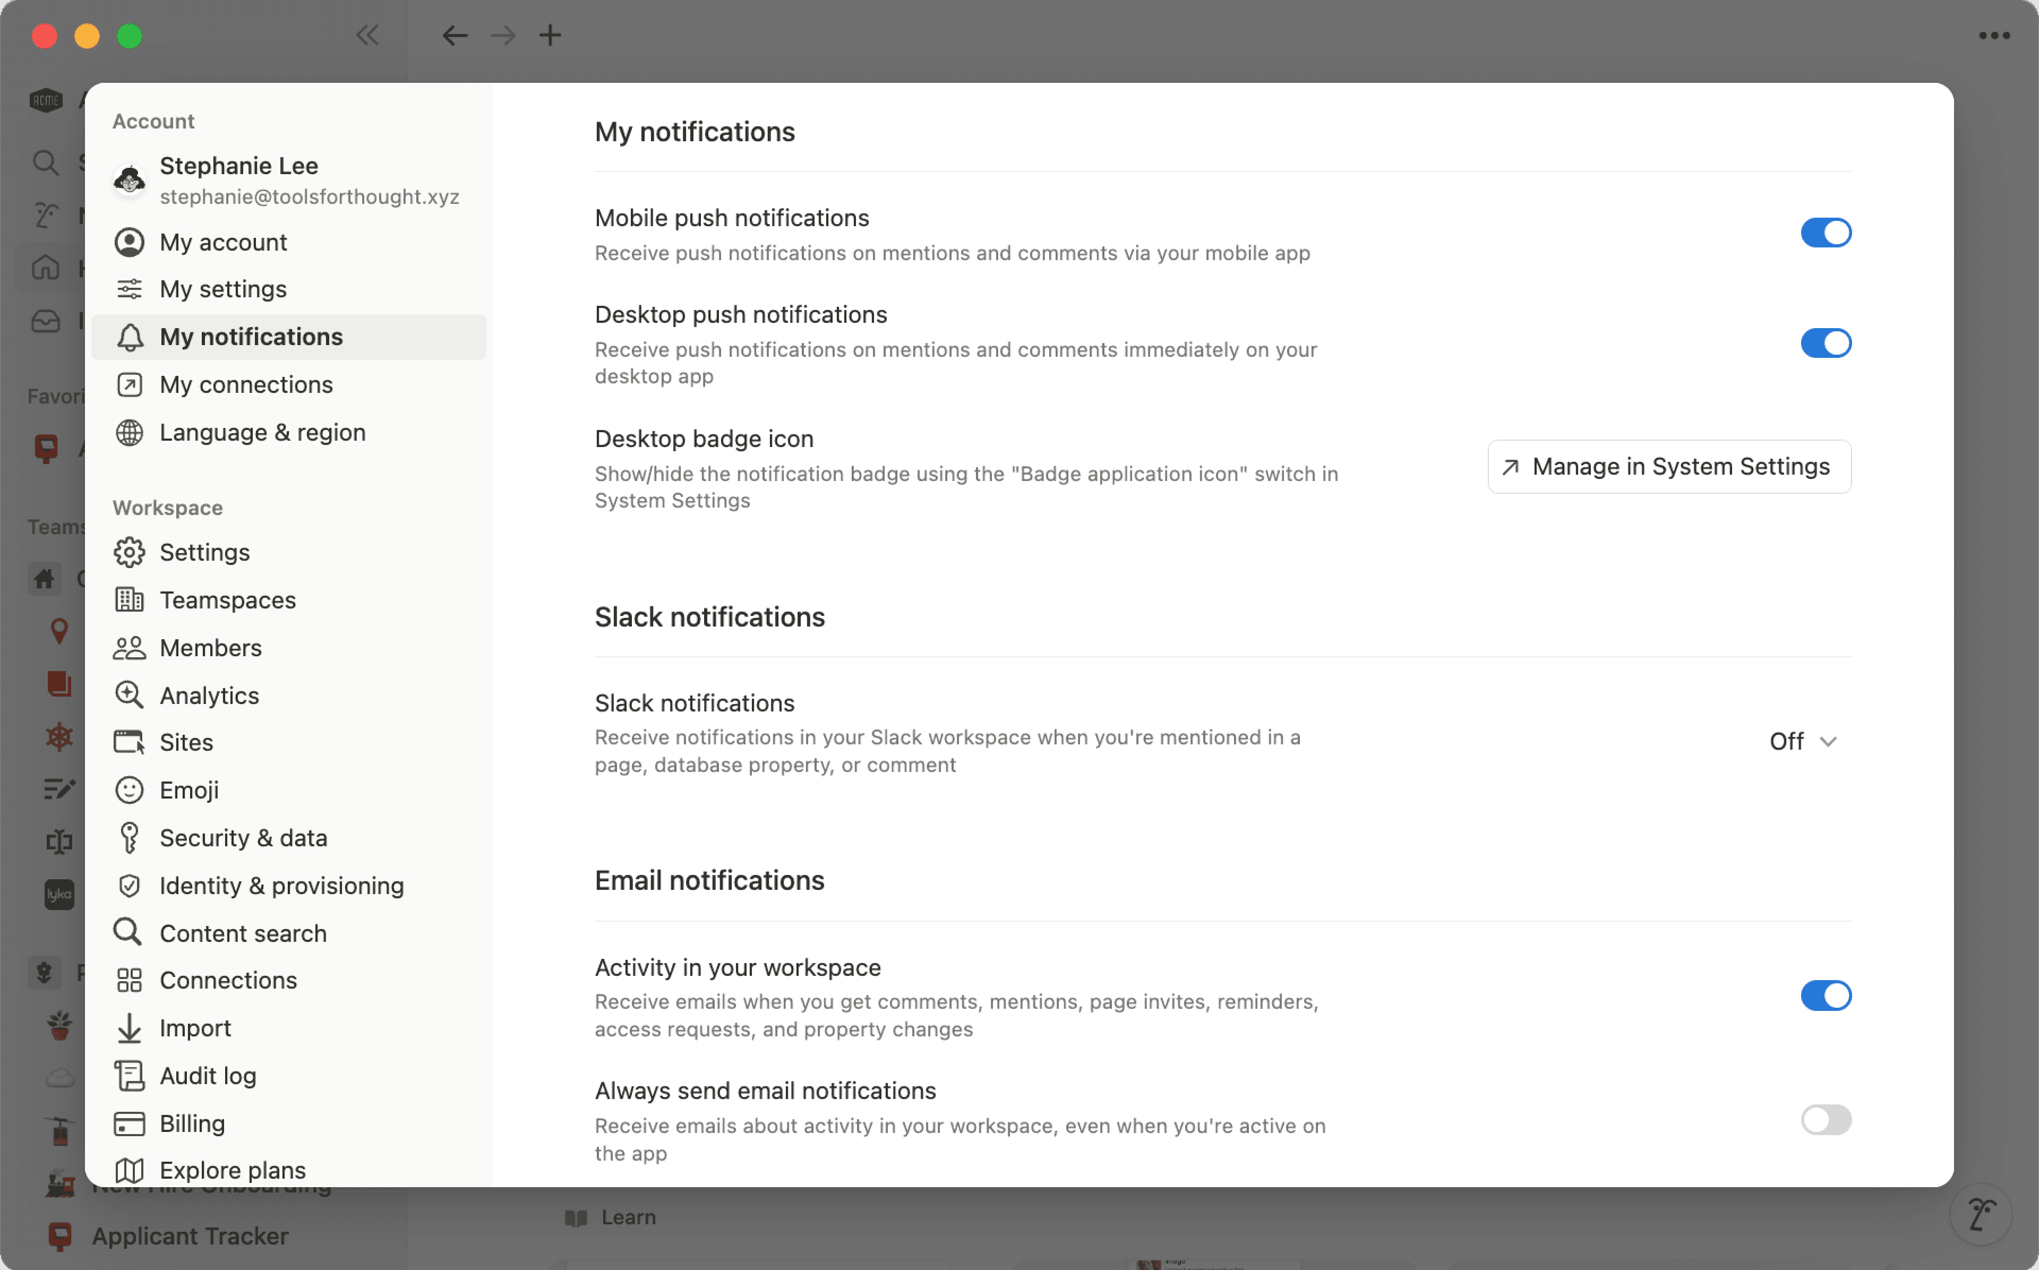Click the Language & region globe icon
The height and width of the screenshot is (1270, 2039).
coord(130,433)
